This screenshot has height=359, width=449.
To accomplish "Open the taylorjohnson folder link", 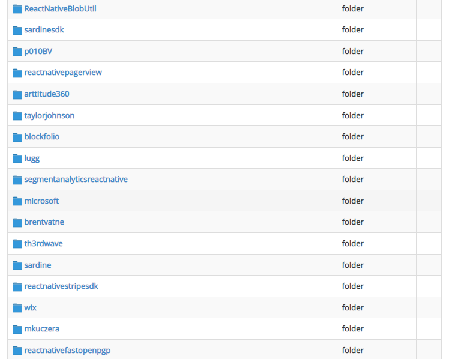I will (49, 115).
